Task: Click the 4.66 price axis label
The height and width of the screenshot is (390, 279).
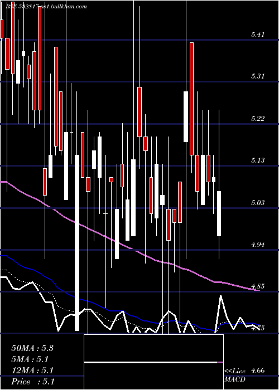Action: pyautogui.click(x=258, y=370)
